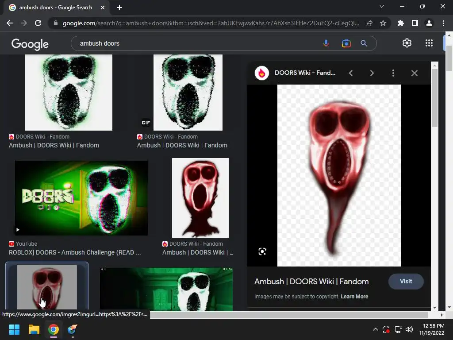Click the DOORS Wiki - Fand... preview header title

(x=305, y=73)
